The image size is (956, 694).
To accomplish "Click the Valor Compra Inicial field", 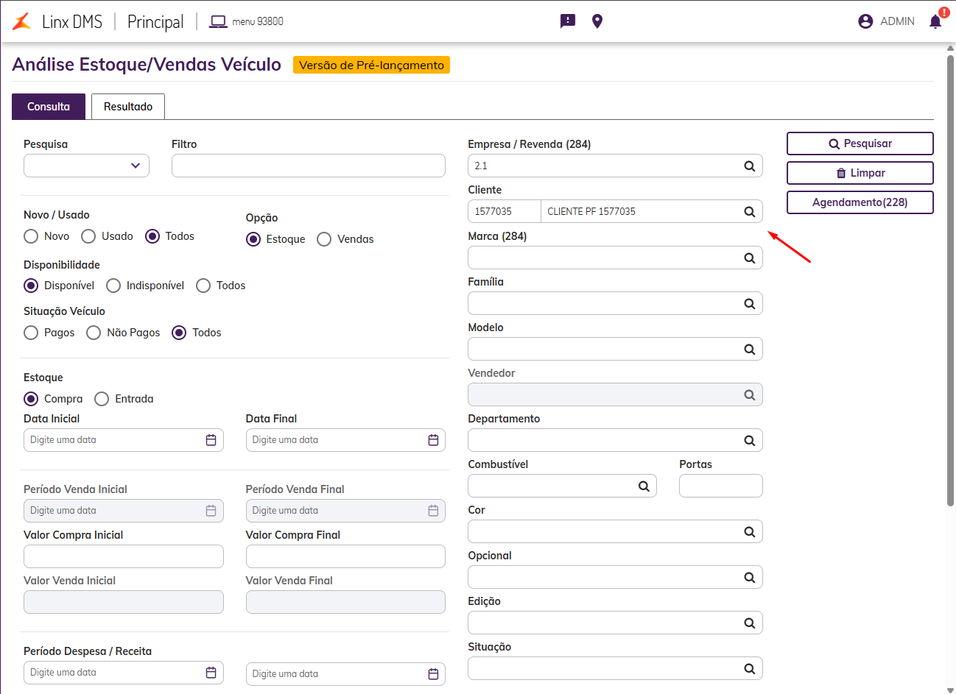I will tap(124, 556).
